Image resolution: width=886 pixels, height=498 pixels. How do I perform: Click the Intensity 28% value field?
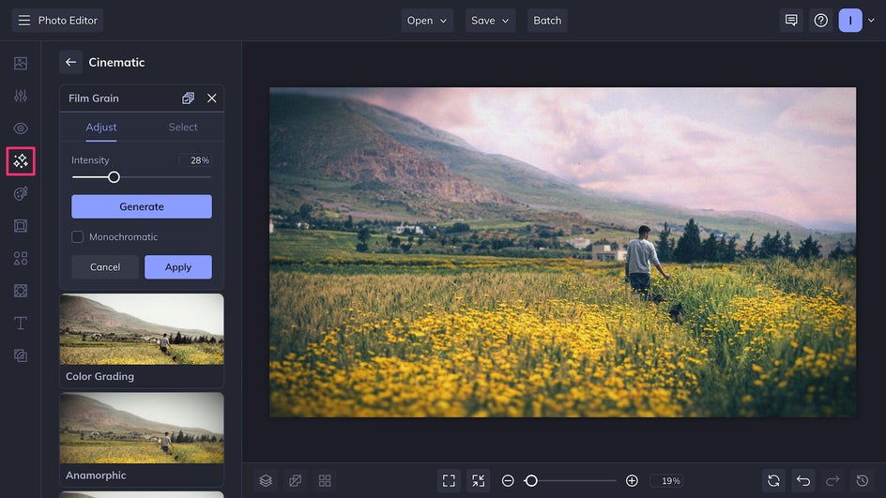click(195, 160)
